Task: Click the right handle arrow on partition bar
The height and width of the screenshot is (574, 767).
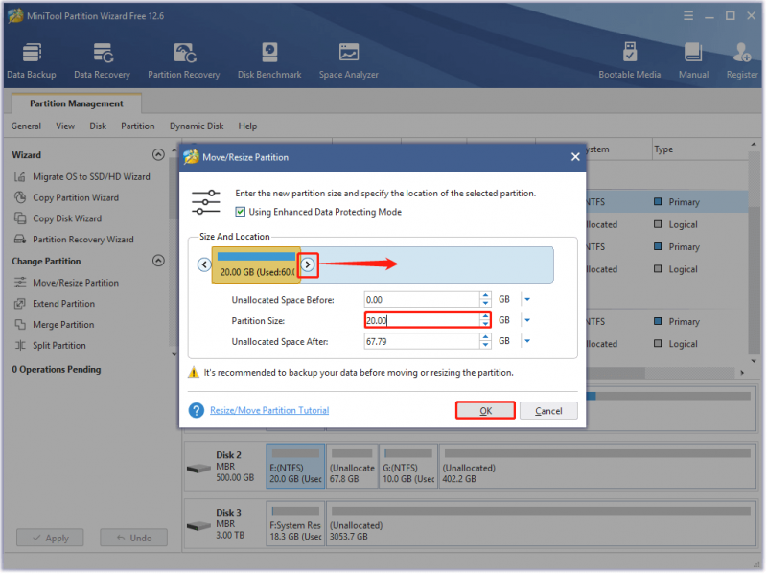Action: (x=307, y=264)
